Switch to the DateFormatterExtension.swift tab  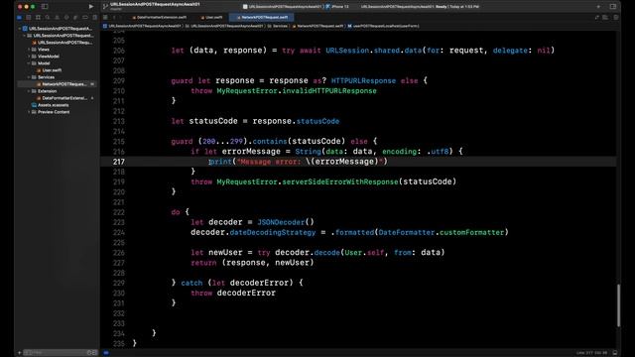(x=160, y=18)
